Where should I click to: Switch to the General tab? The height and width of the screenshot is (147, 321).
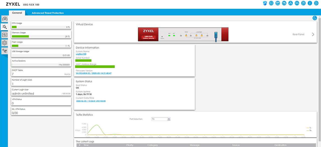pyautogui.click(x=17, y=13)
